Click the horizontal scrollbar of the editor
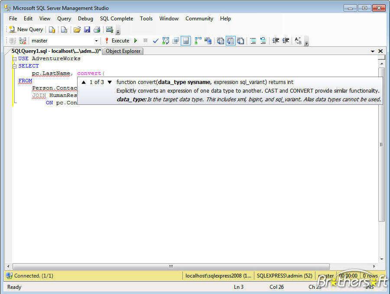The height and width of the screenshot is (294, 390). click(170, 266)
